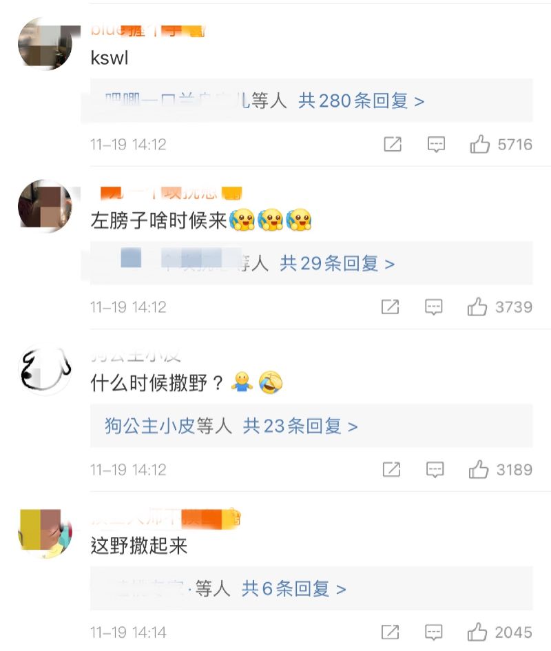Tap the repost icon on the 什么时候撒野 comment
This screenshot has width=551, height=651.
(391, 470)
